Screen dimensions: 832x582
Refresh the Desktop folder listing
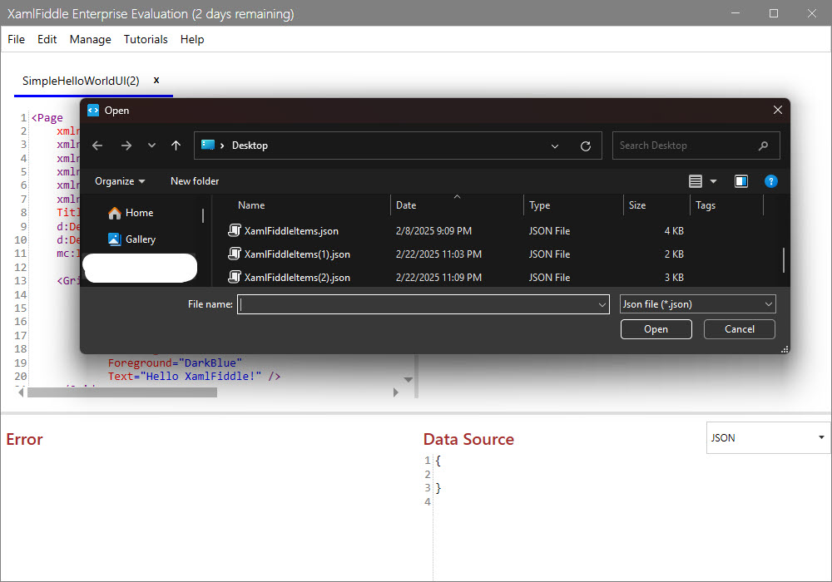(585, 145)
